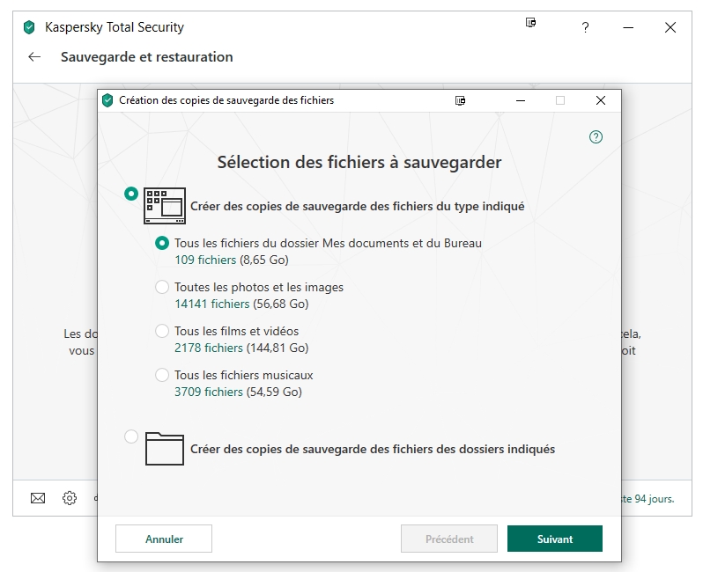Select Tous les fichiers musicaux option

click(x=162, y=375)
